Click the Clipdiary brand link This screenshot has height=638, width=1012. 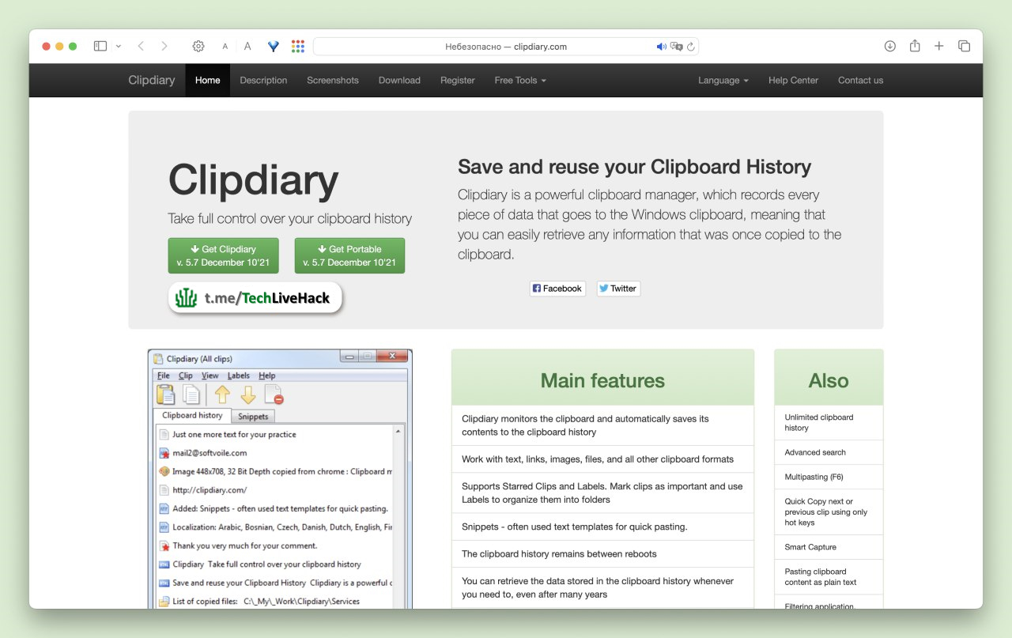(152, 80)
